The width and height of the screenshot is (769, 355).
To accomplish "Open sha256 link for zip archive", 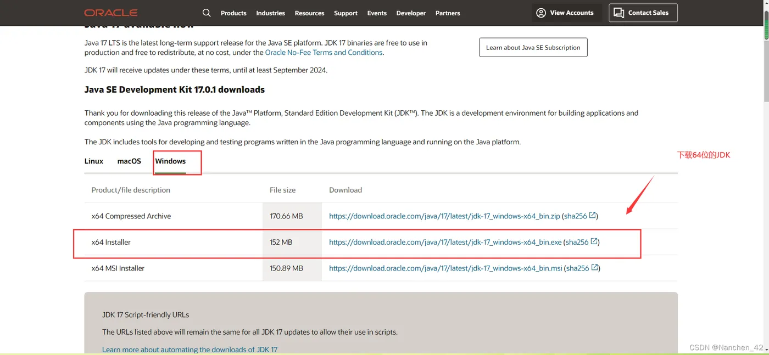I will [x=575, y=216].
